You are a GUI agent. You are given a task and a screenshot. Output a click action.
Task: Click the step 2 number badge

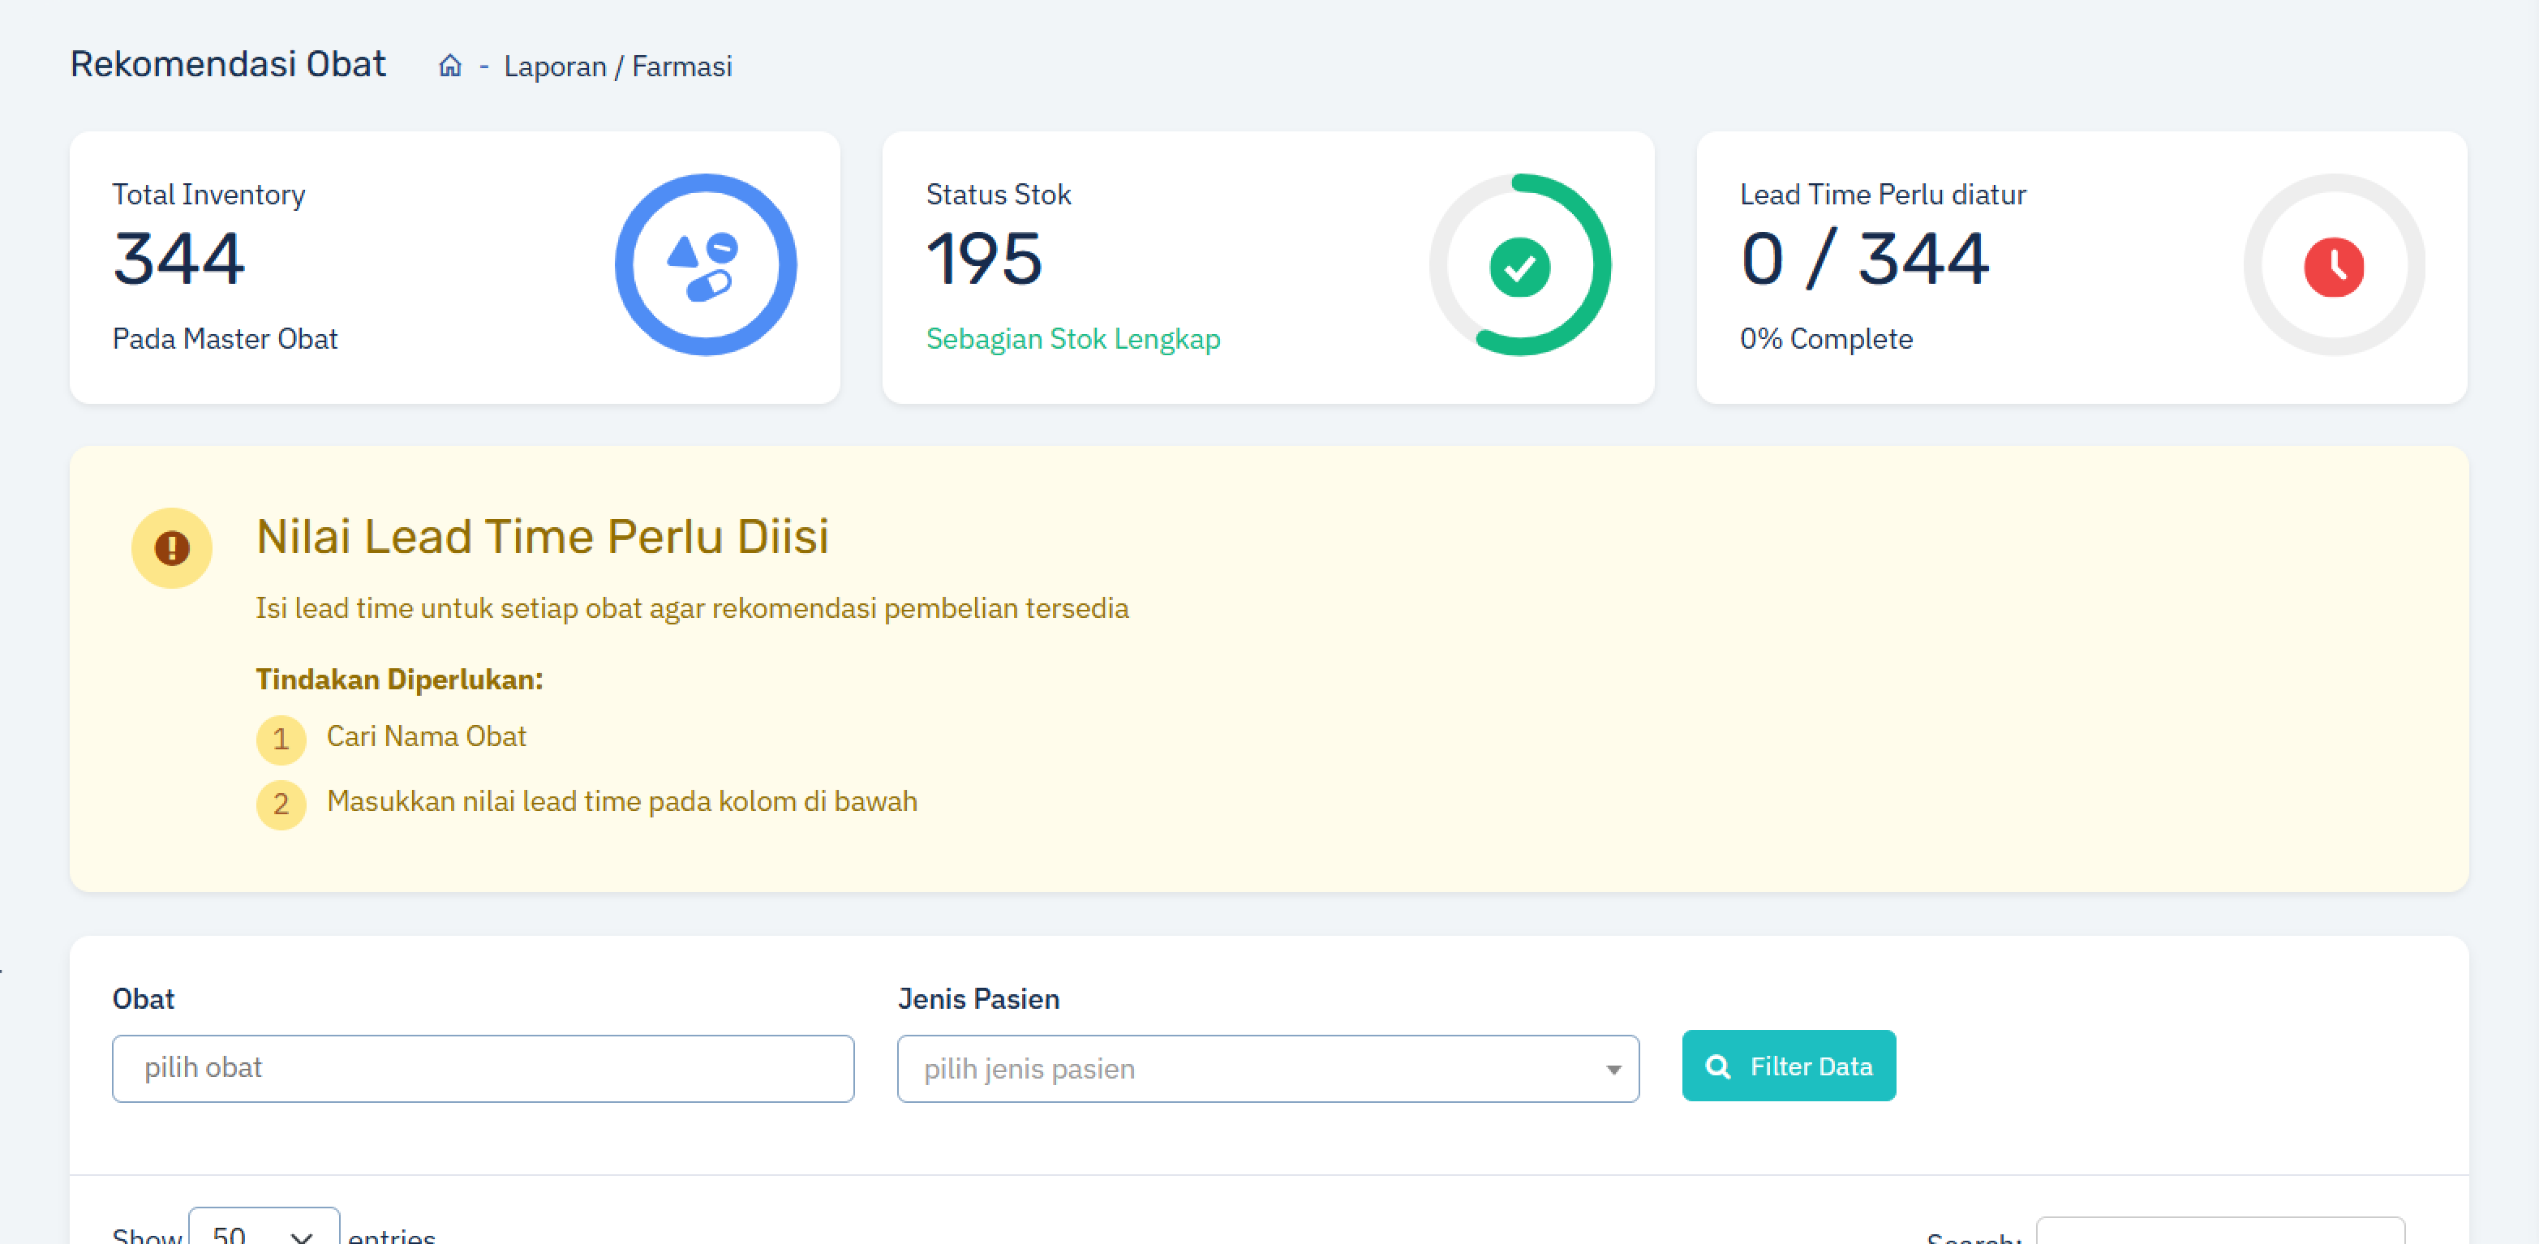pos(281,804)
